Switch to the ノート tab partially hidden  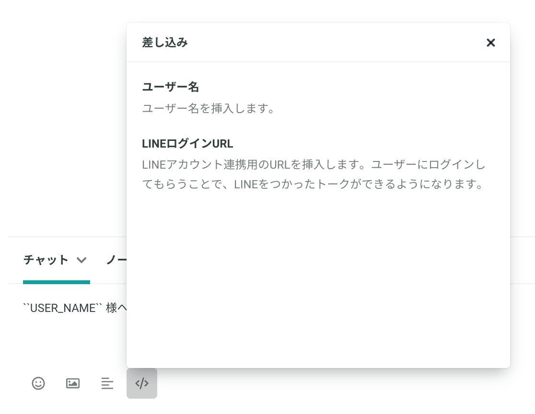116,260
